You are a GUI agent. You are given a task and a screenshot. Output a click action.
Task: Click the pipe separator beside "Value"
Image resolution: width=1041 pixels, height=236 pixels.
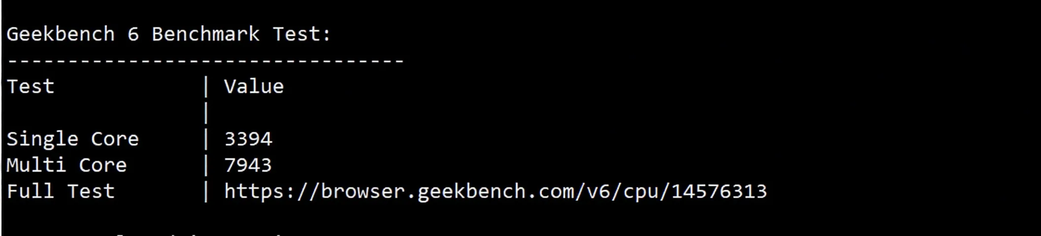[x=206, y=87]
